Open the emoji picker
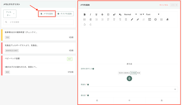Screen dimensions: 182x105 coord(156,19)
